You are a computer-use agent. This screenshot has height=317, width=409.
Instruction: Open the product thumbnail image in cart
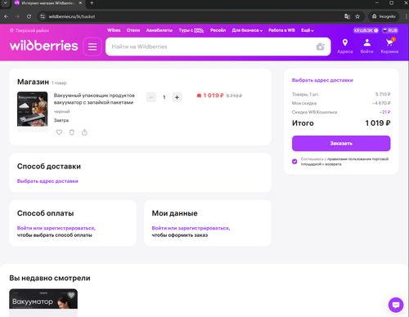(x=32, y=109)
